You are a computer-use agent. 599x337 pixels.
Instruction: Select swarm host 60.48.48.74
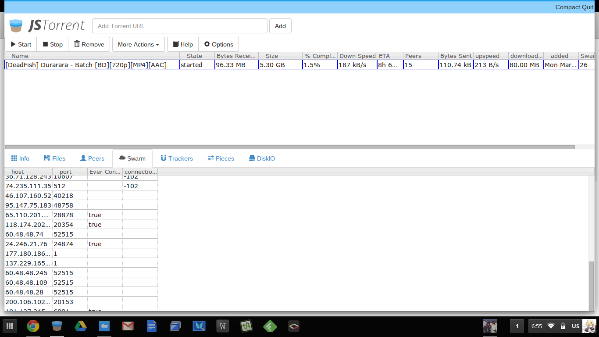pos(29,234)
